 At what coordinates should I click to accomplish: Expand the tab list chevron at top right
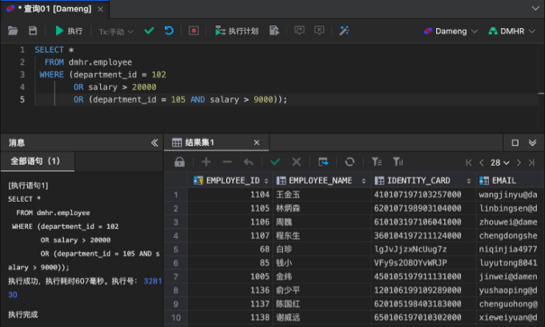(x=536, y=8)
